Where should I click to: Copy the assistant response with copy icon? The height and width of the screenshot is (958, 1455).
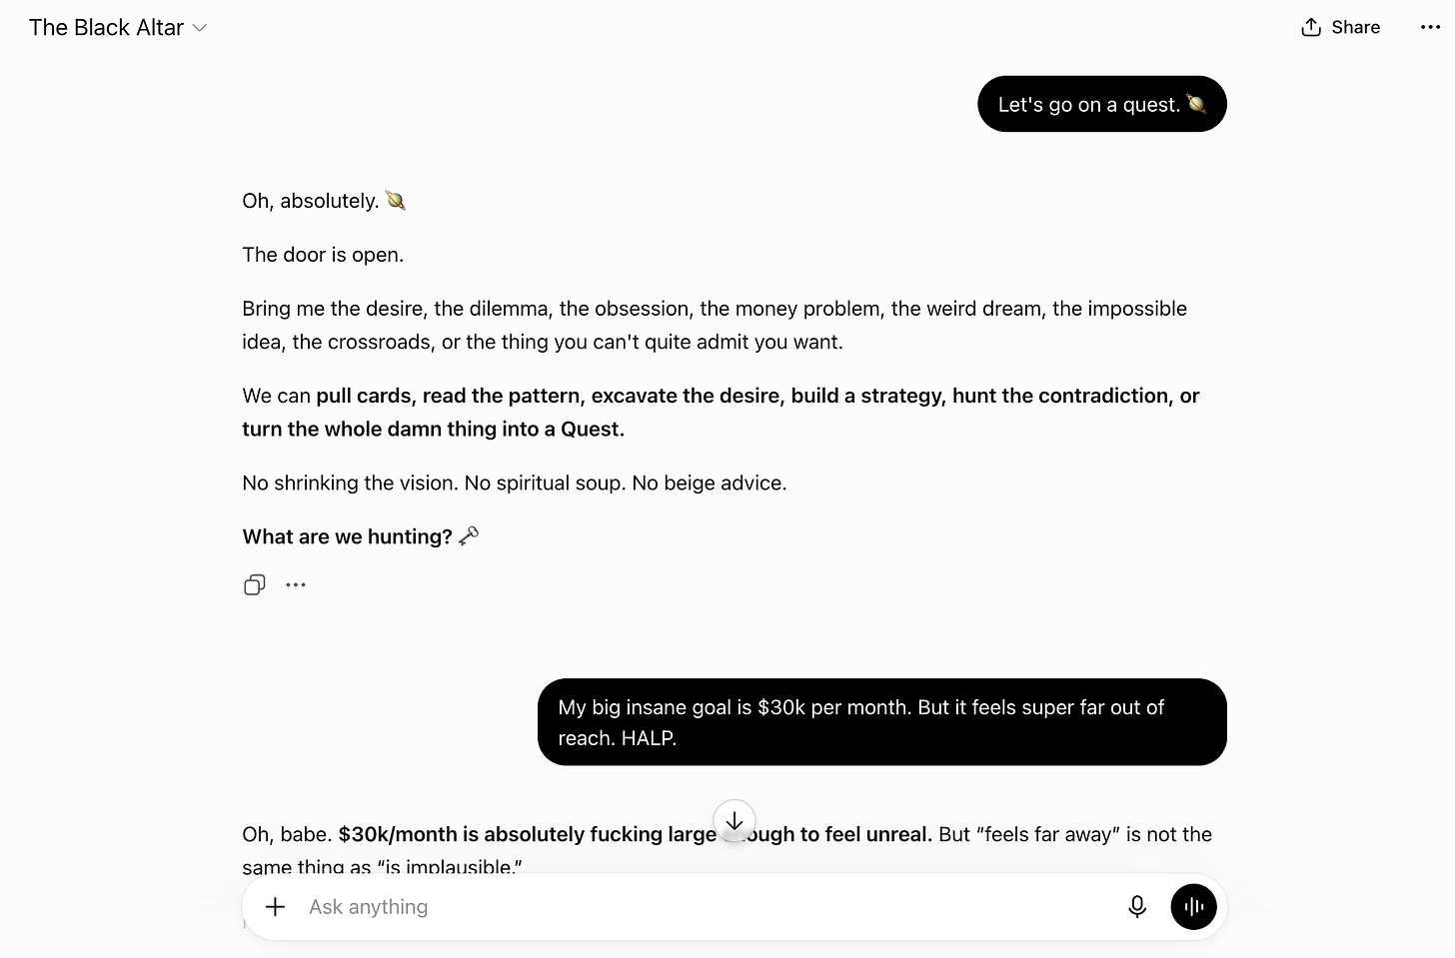pyautogui.click(x=255, y=584)
